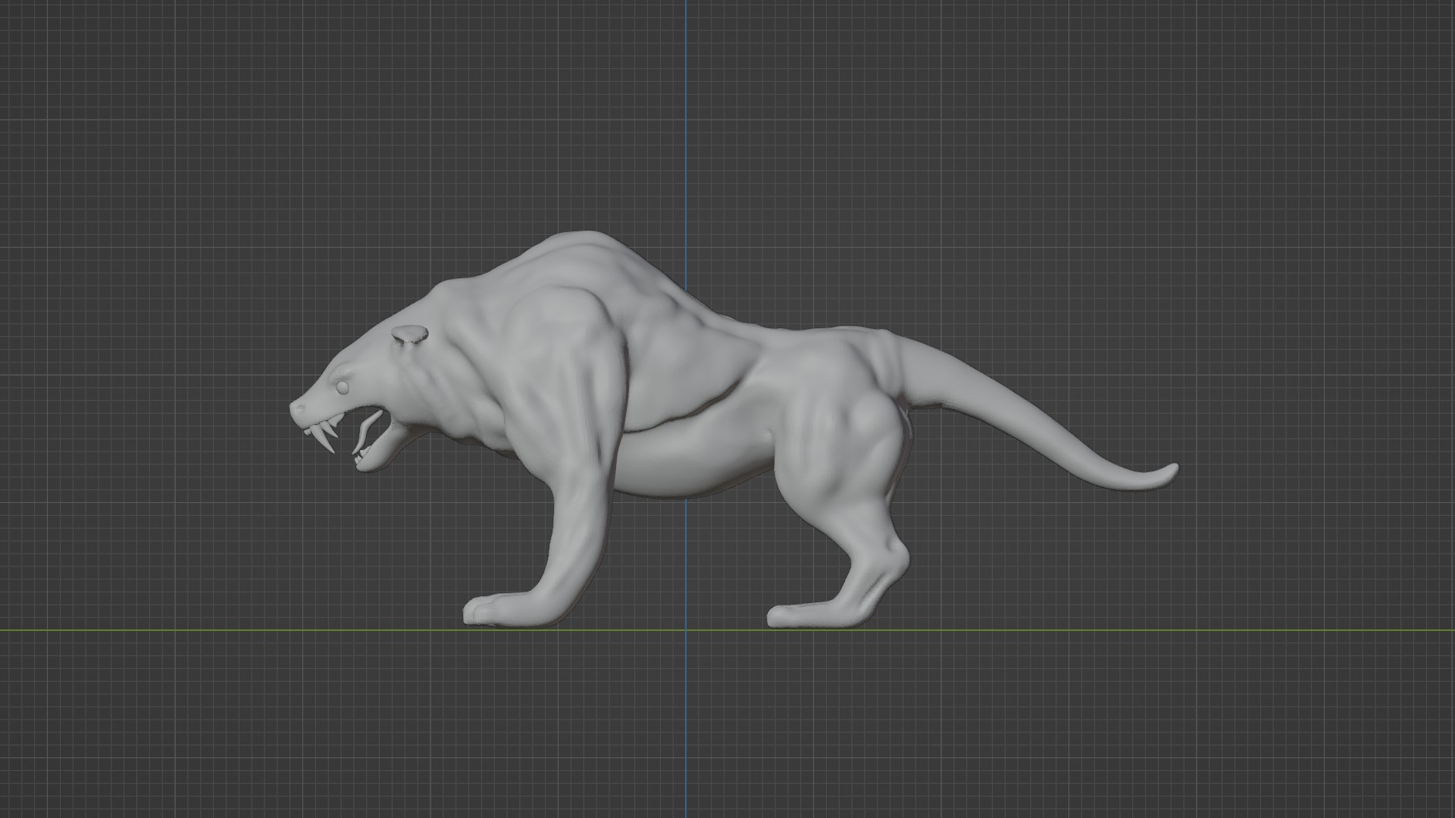
Task: Click the creature's nose tip
Action: (x=294, y=408)
